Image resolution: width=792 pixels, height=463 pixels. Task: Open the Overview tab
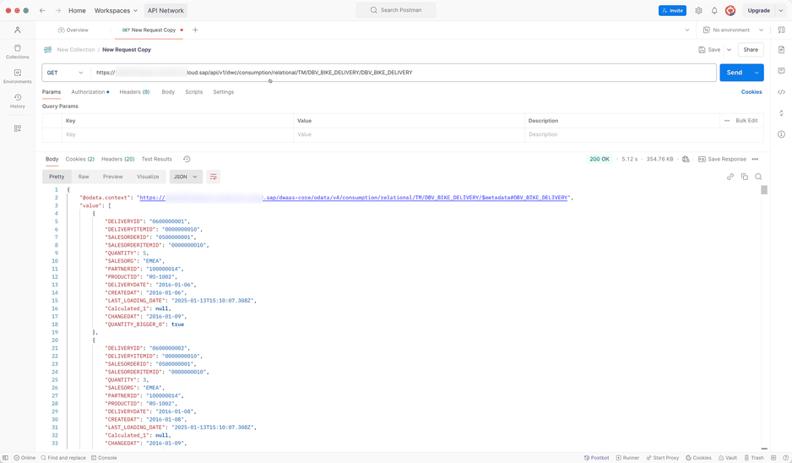(73, 30)
